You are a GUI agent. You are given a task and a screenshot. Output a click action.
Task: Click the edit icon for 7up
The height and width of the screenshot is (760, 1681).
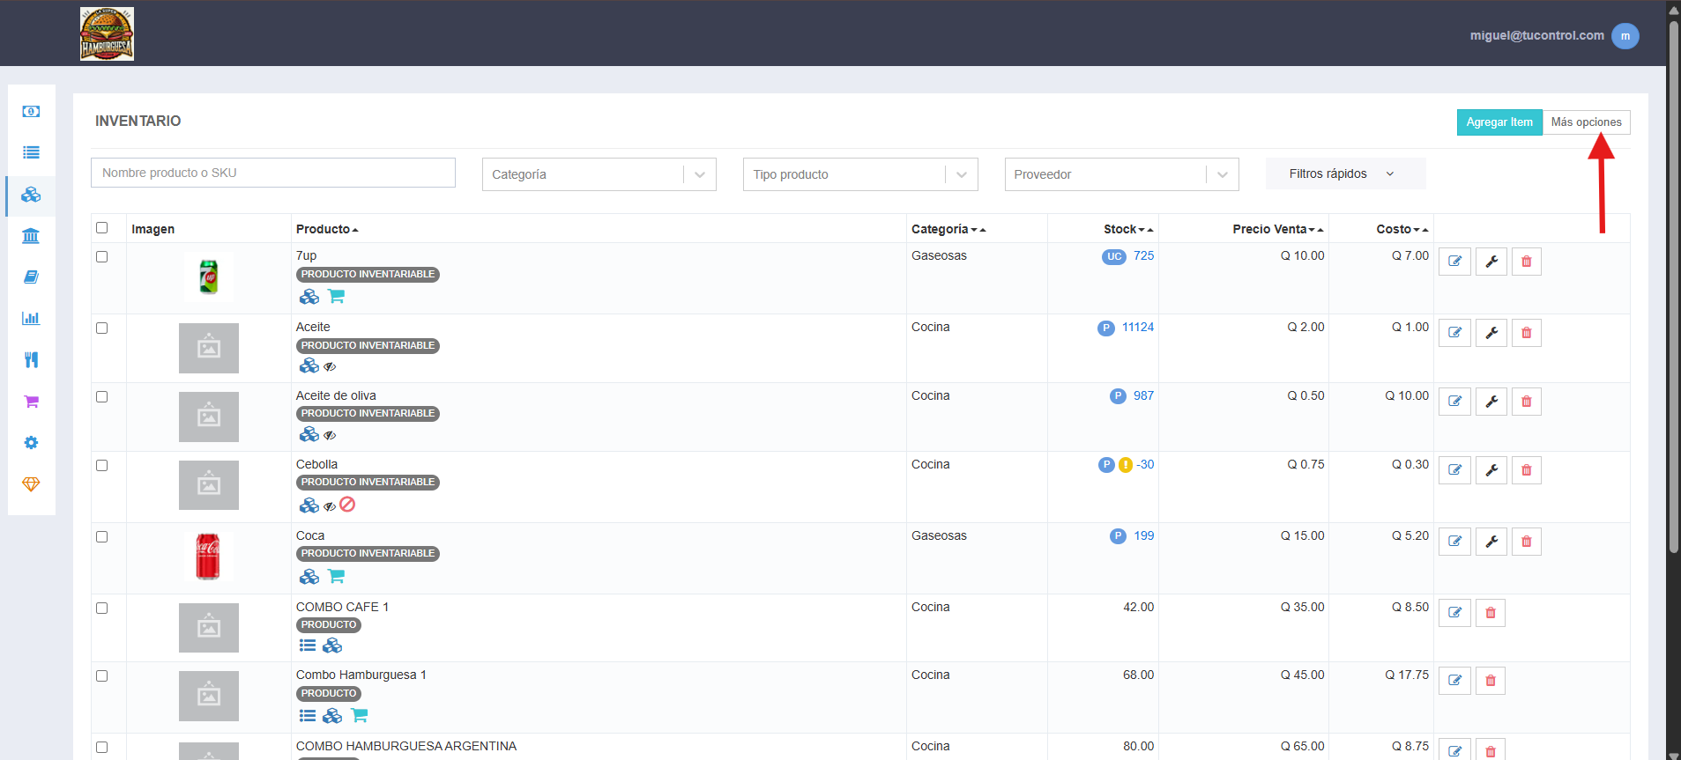(1454, 262)
